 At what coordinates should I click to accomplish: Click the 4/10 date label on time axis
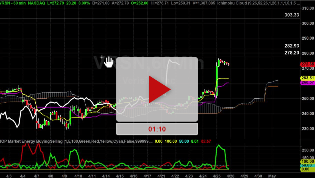click(78, 176)
